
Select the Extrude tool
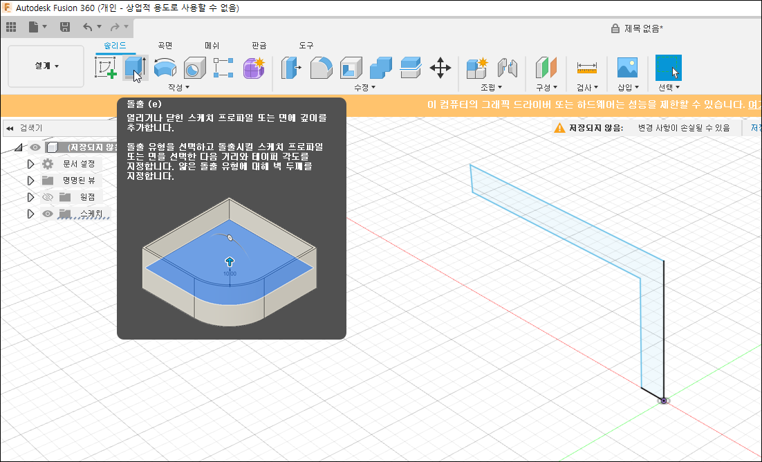tap(135, 68)
